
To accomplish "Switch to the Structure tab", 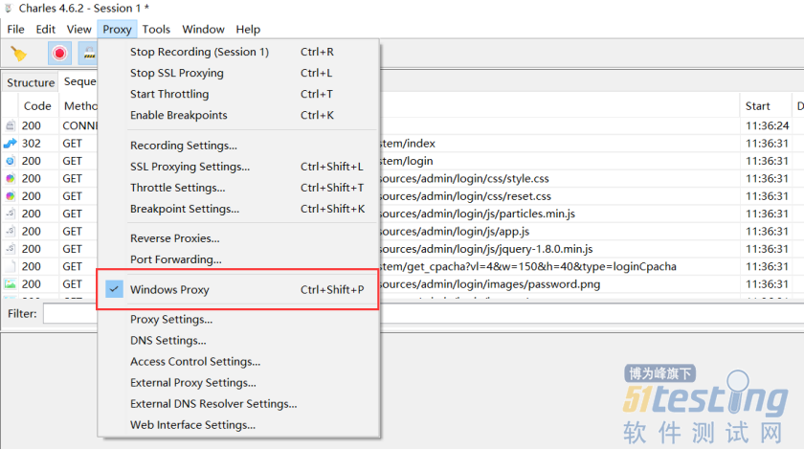I will coord(31,82).
